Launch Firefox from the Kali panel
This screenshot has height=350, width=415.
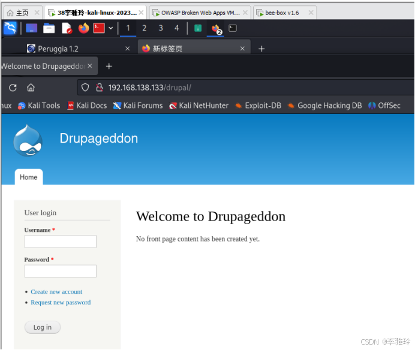coord(83,28)
